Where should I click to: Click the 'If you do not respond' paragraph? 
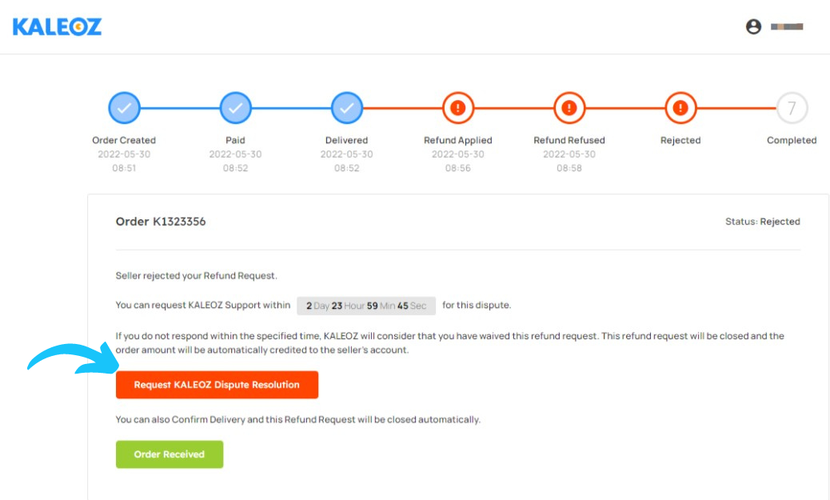coord(450,342)
